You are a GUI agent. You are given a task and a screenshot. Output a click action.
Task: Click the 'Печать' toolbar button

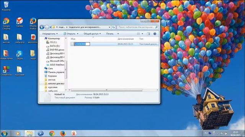point(110,34)
